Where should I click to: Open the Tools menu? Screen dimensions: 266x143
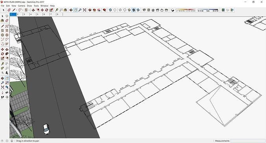coord(36,6)
